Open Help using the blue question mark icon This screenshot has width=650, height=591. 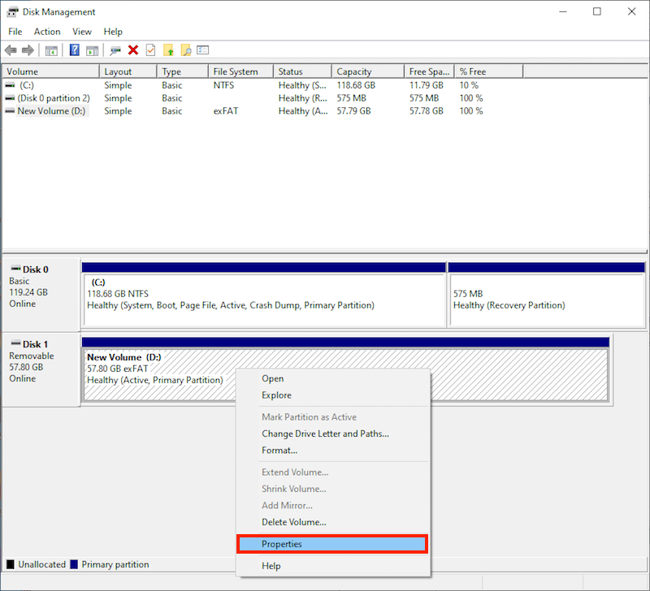pyautogui.click(x=74, y=50)
